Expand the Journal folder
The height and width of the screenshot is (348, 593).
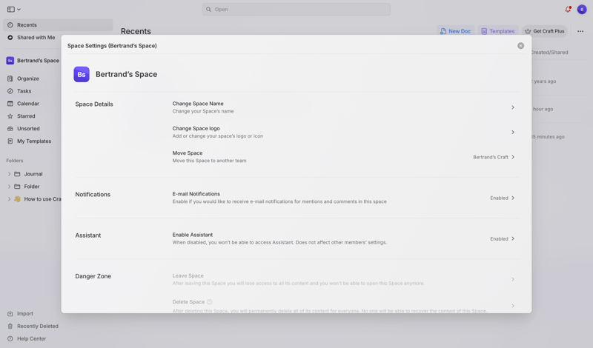tap(9, 174)
